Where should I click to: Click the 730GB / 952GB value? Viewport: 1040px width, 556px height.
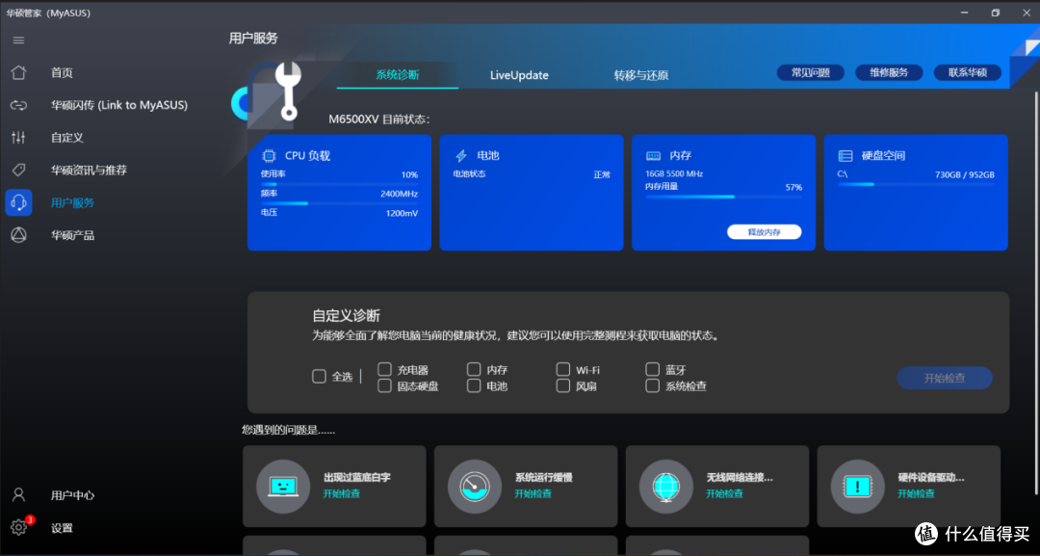965,174
